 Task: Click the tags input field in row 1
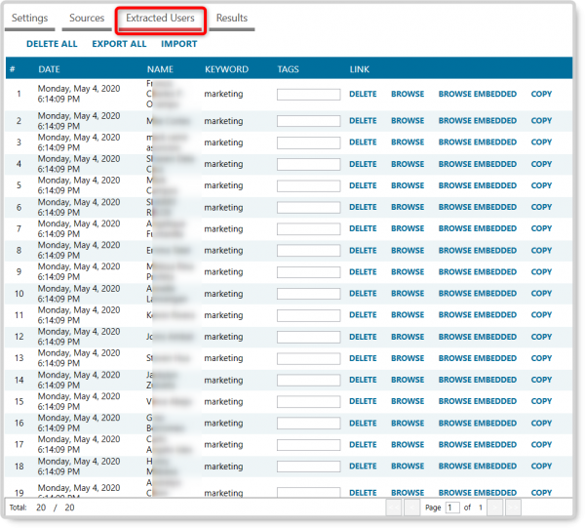coord(308,95)
